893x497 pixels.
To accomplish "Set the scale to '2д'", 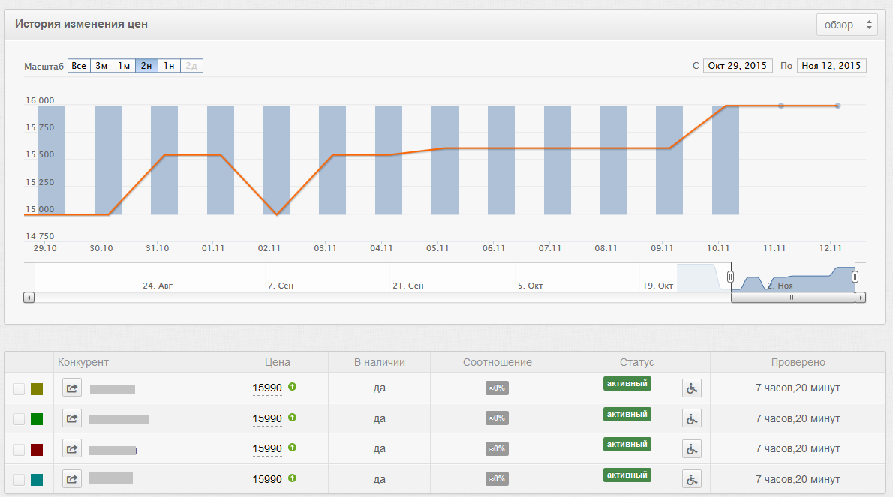I will point(191,66).
